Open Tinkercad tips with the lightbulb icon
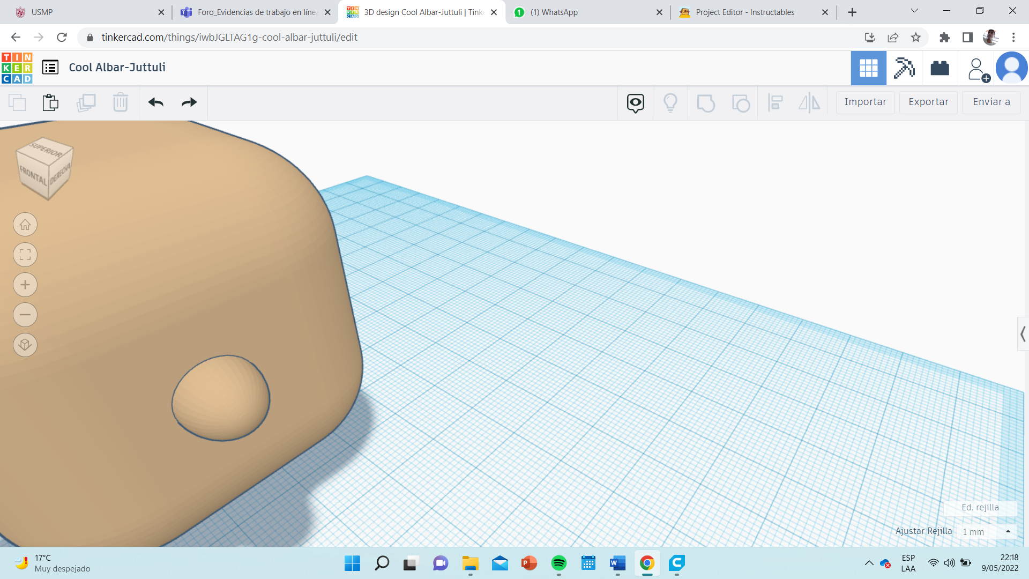This screenshot has height=579, width=1029. click(670, 102)
